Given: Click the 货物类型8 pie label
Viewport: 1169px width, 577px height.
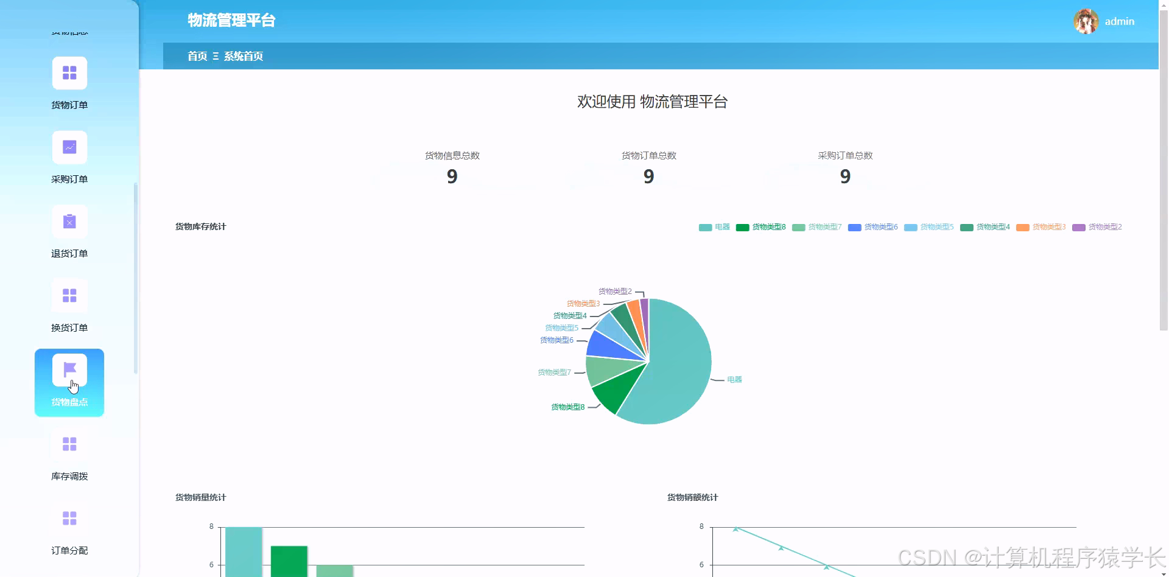Looking at the screenshot, I should [567, 407].
